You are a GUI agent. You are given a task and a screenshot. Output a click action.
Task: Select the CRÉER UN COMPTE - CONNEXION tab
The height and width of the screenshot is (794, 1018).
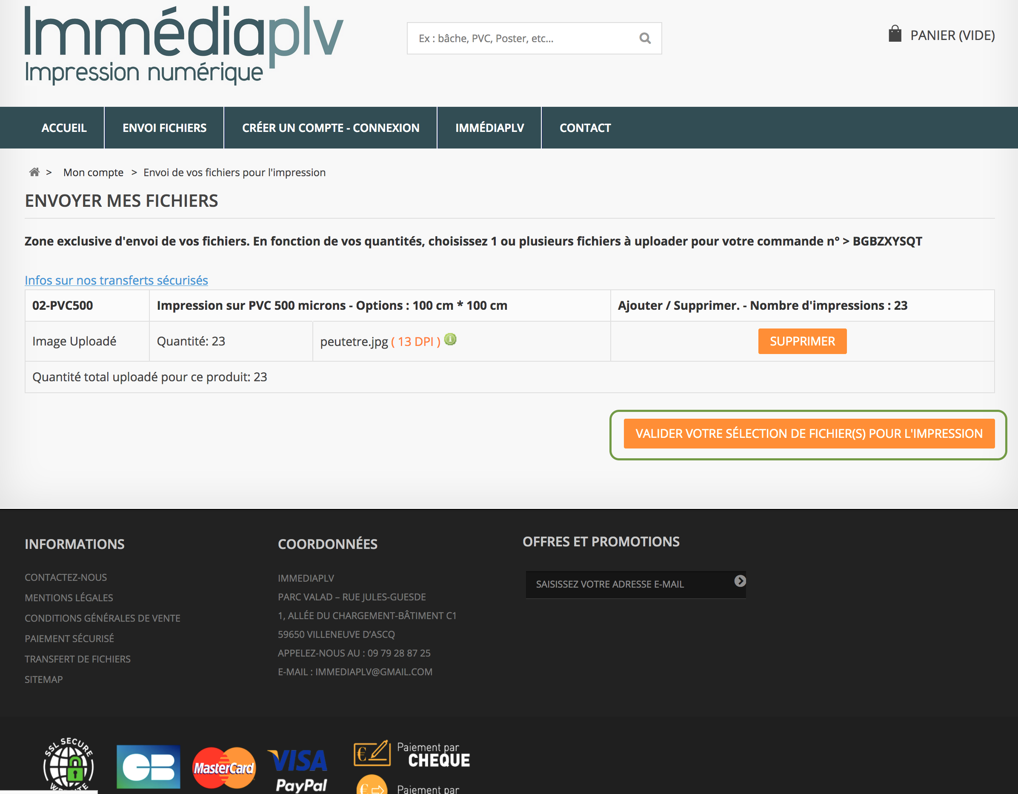point(331,127)
